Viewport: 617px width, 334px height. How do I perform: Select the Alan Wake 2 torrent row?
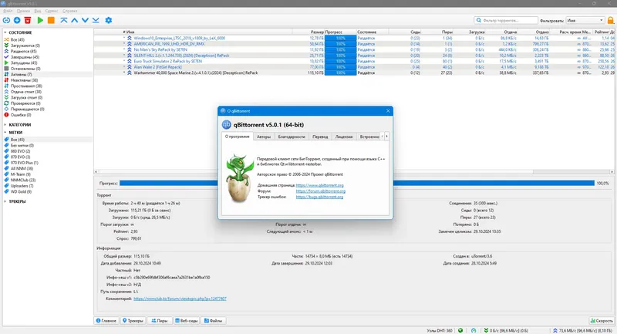tap(354, 67)
